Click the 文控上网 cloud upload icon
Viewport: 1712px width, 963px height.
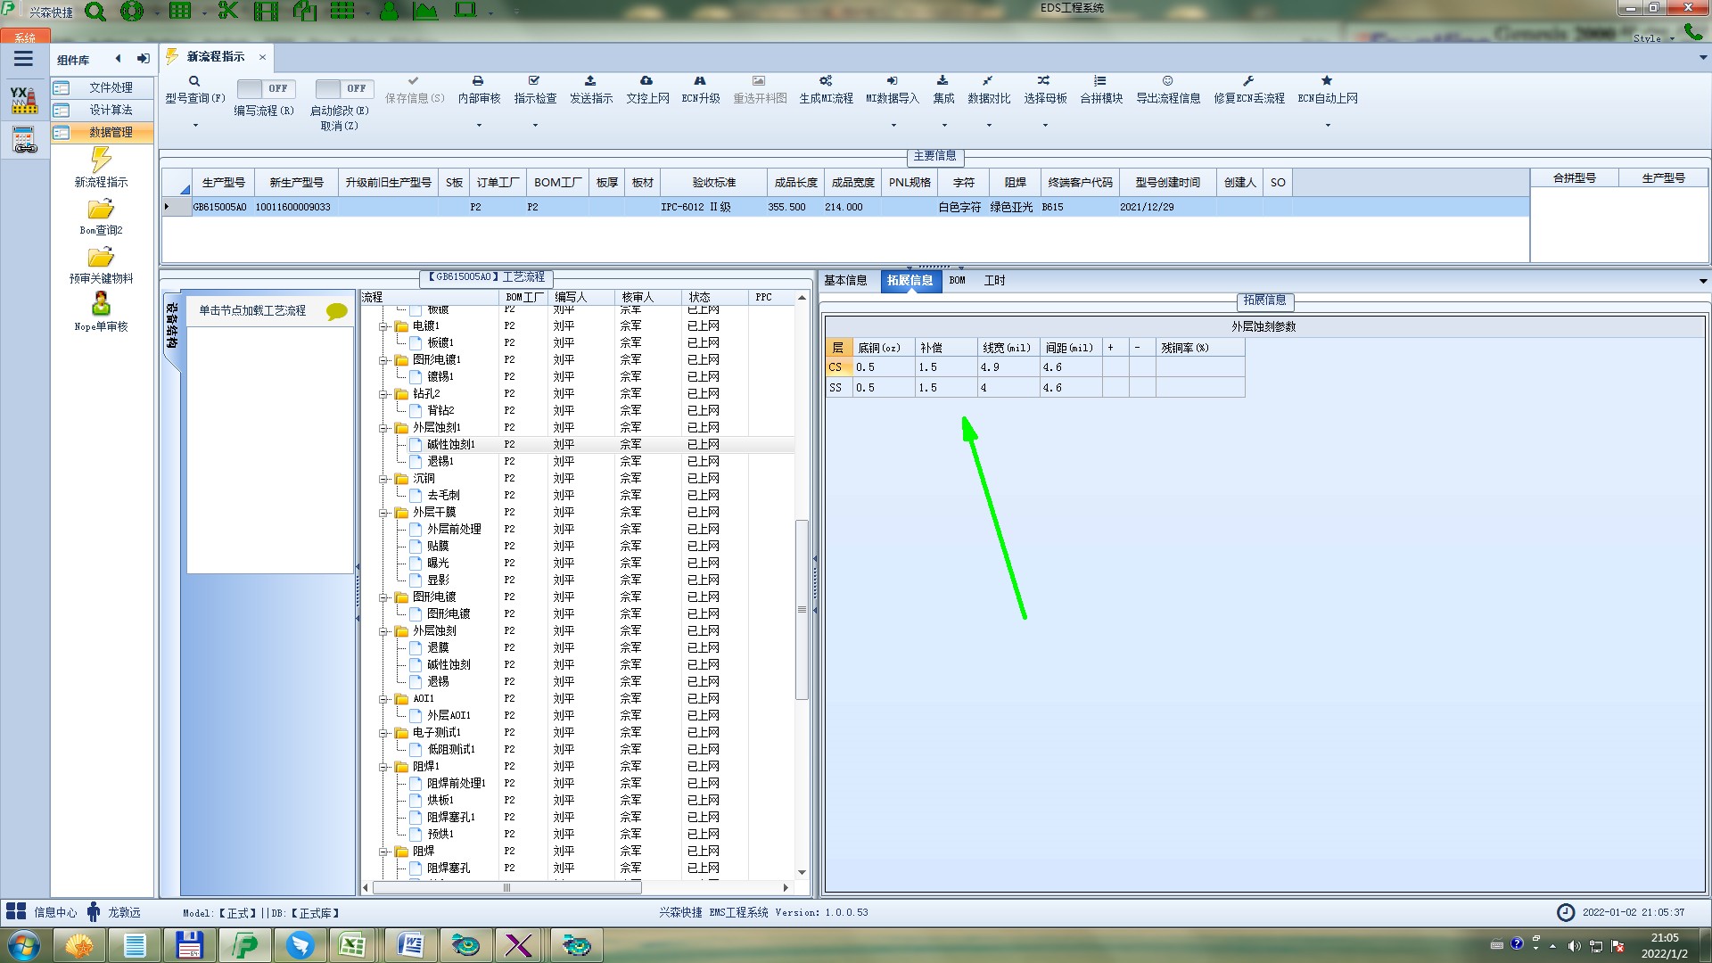646,81
